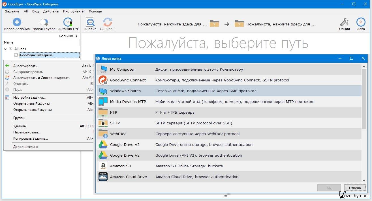Collapse the All Jobs tree node
The width and height of the screenshot is (372, 201).
pyautogui.click(x=5, y=49)
